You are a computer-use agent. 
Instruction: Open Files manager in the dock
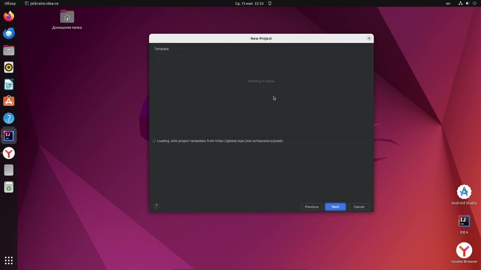point(9,50)
